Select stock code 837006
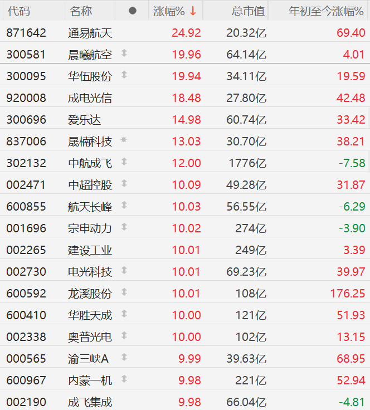 (x=26, y=141)
